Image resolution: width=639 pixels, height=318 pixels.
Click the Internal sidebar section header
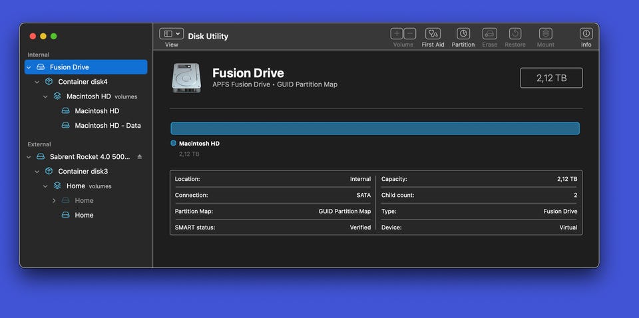[x=39, y=55]
